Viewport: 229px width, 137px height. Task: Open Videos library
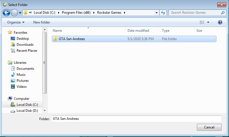[21, 87]
